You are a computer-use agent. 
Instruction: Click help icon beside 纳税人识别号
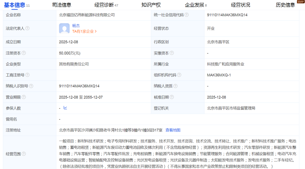[x=31, y=86]
